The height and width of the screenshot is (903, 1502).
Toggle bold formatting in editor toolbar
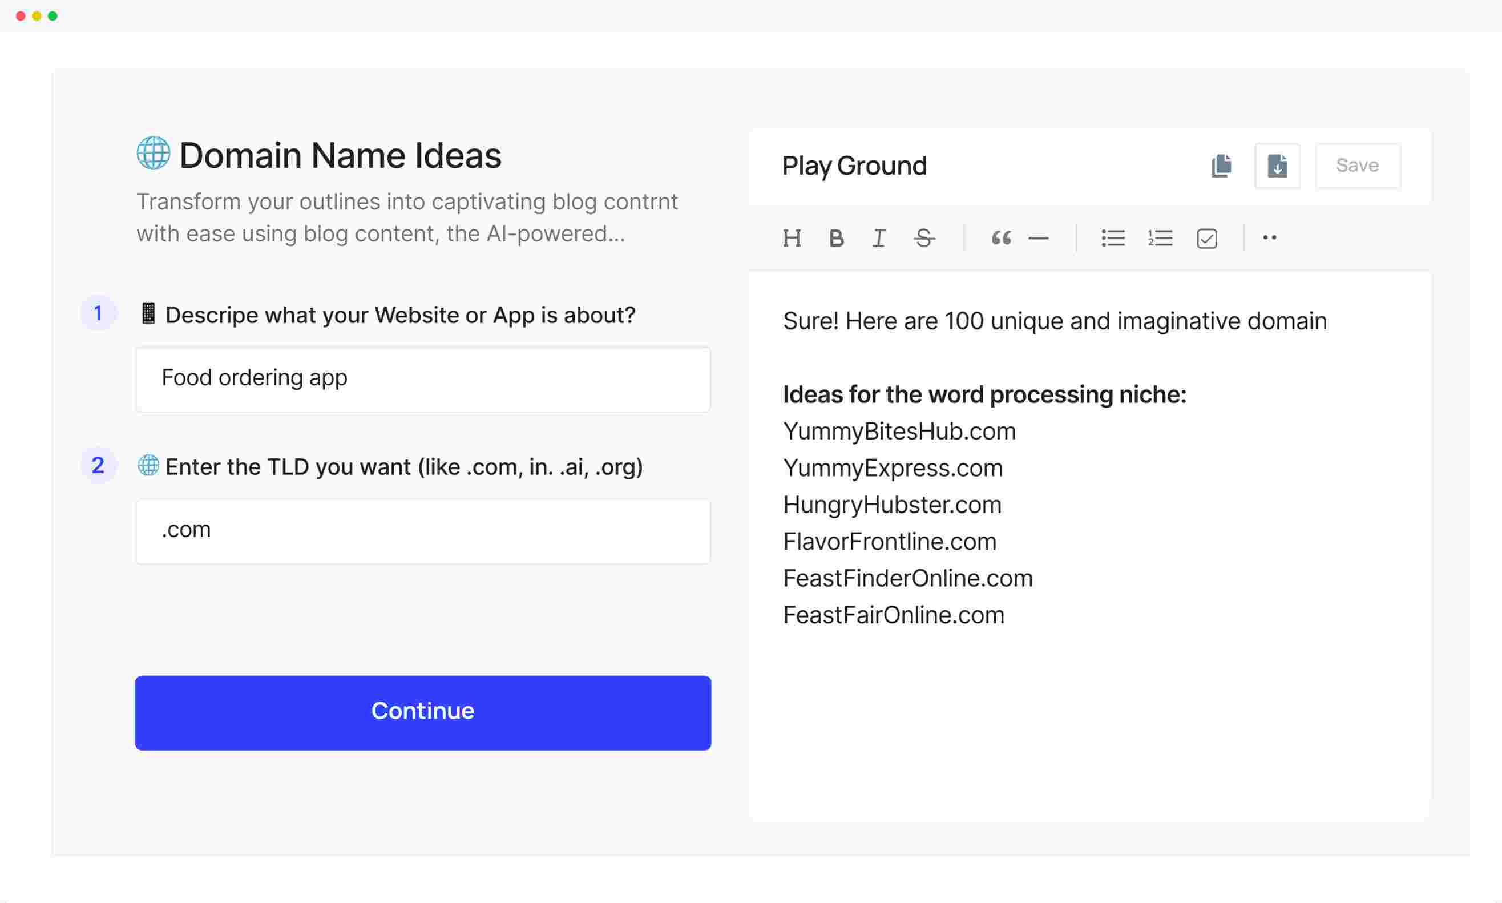tap(836, 238)
